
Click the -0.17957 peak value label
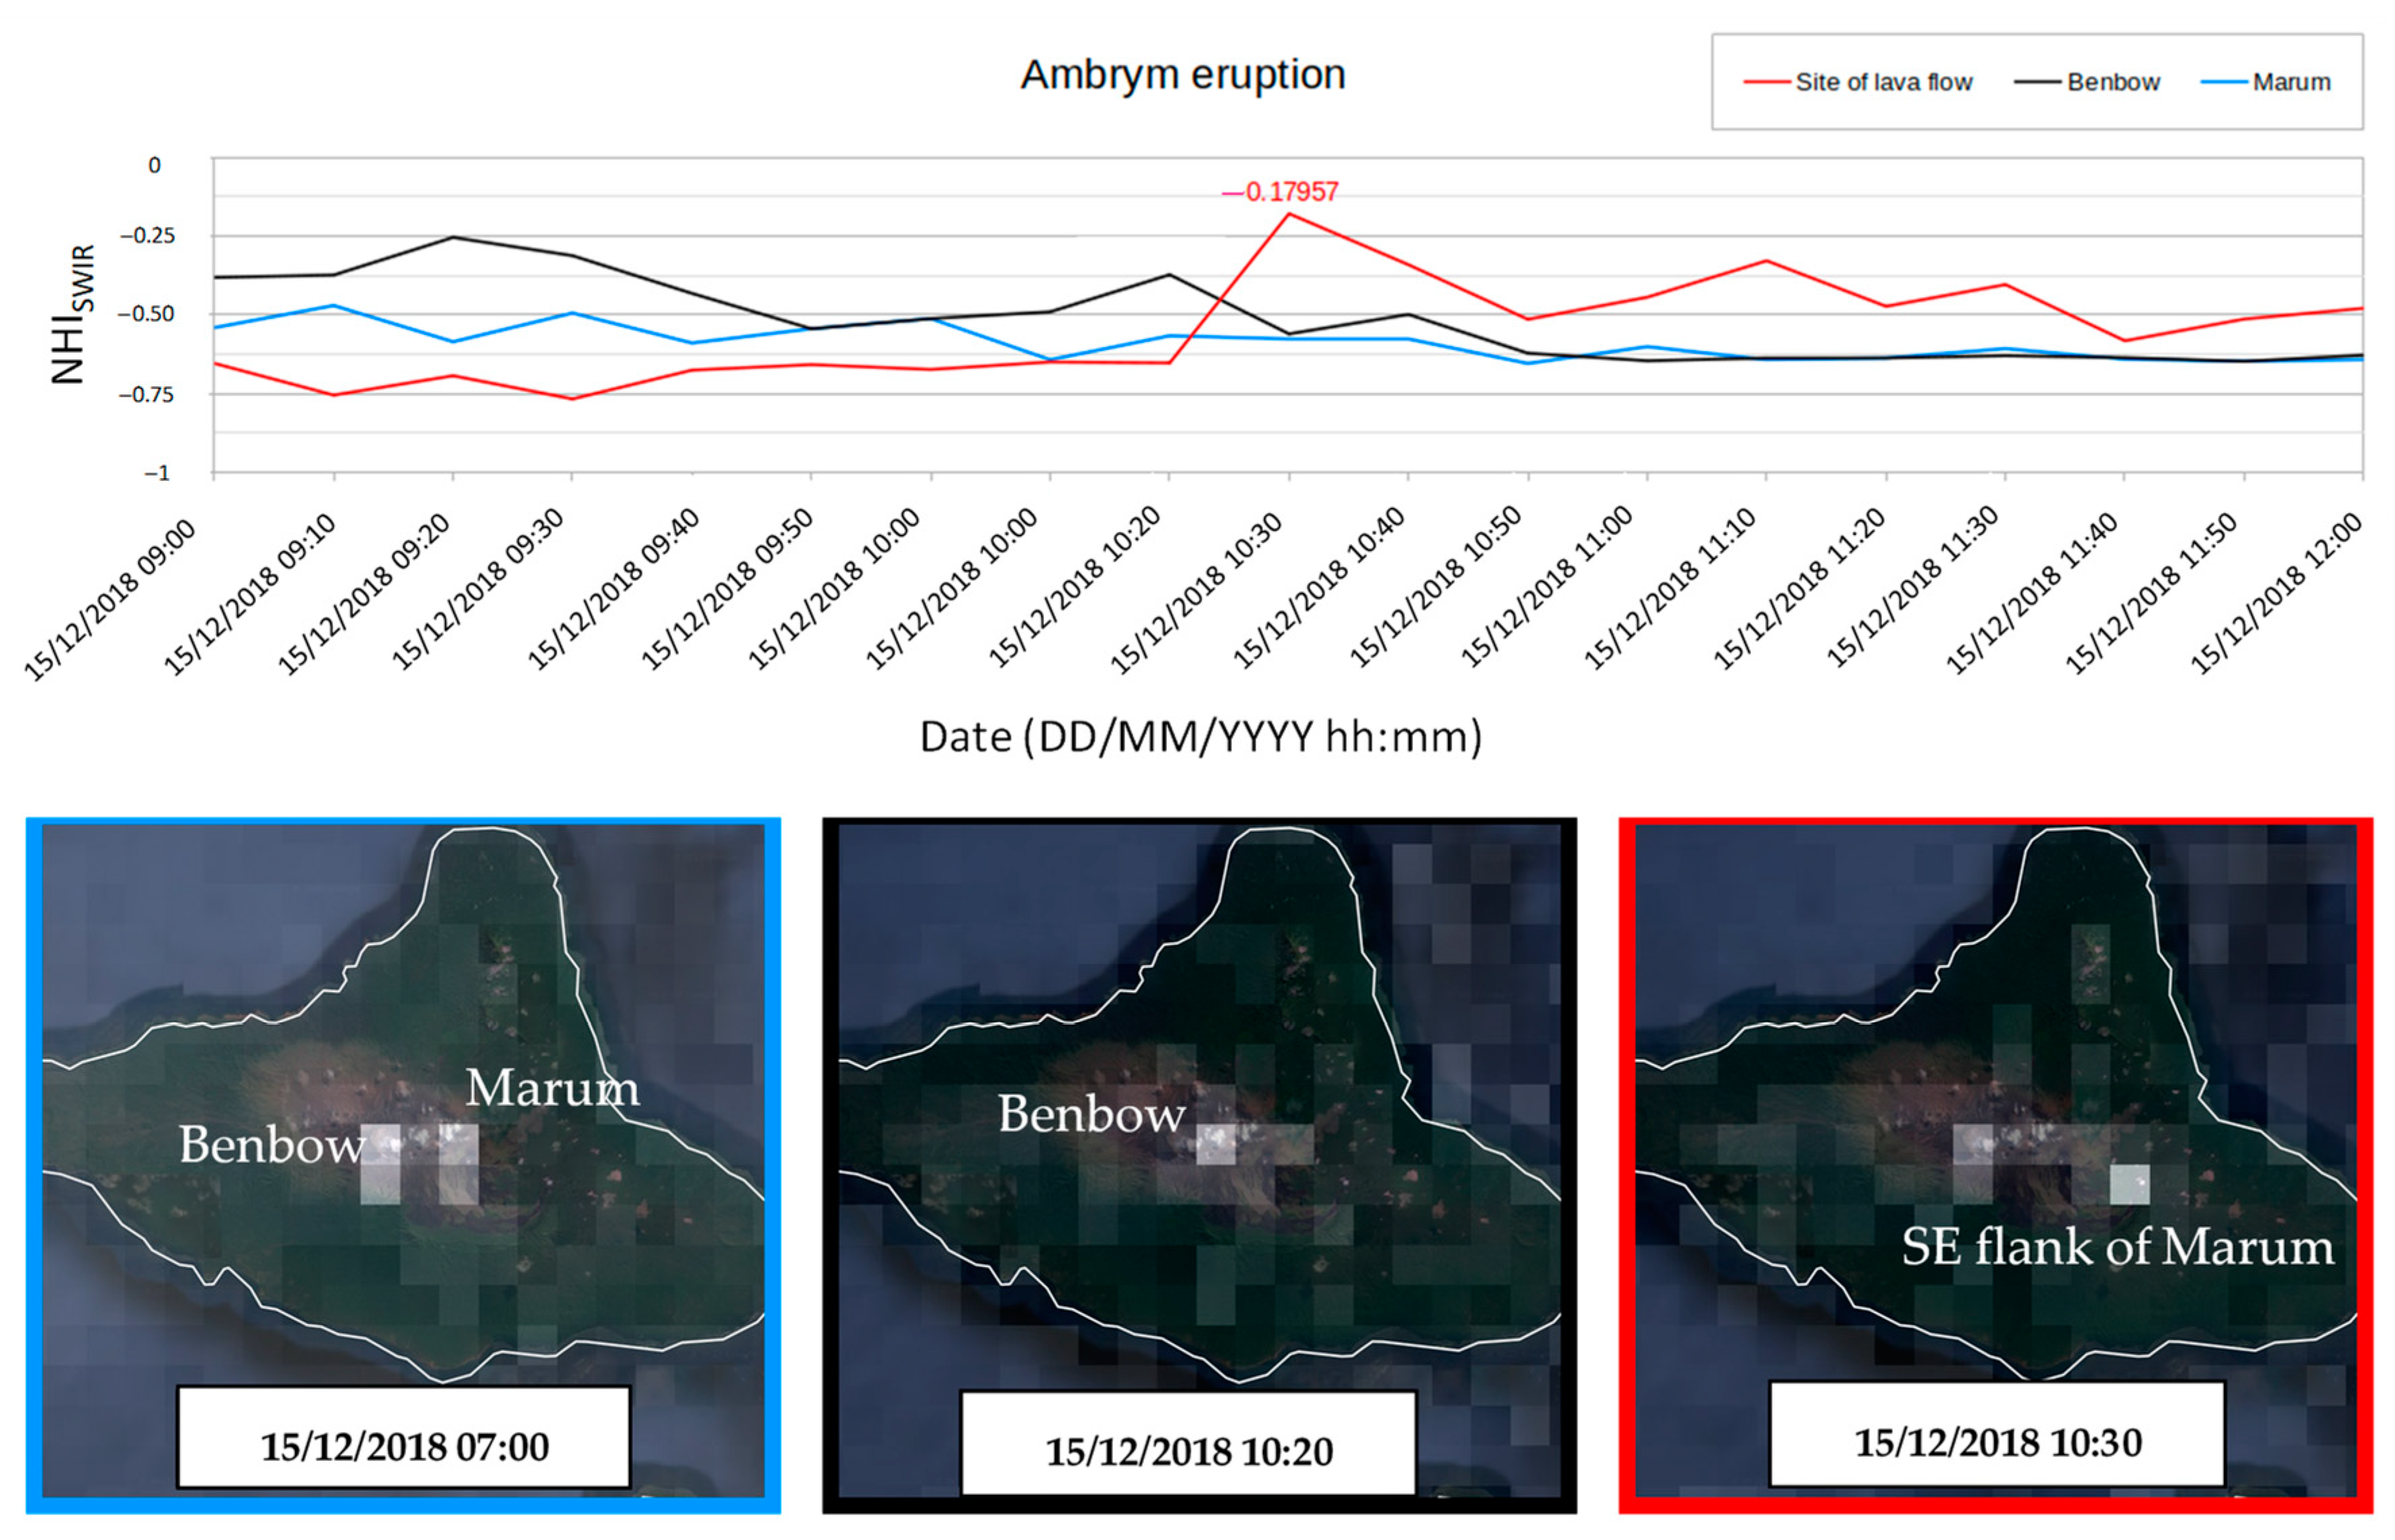[x=1281, y=191]
